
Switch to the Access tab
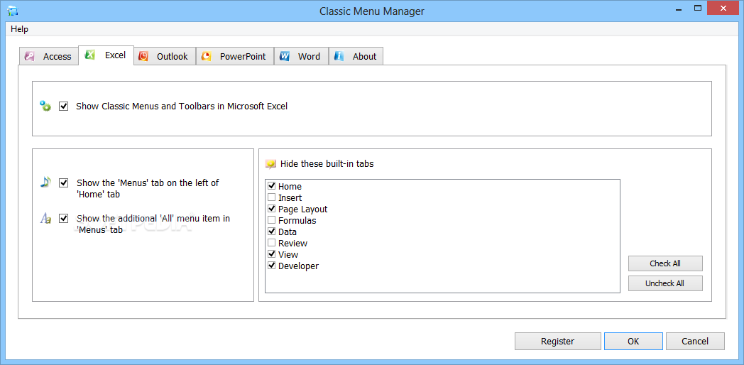(x=49, y=56)
